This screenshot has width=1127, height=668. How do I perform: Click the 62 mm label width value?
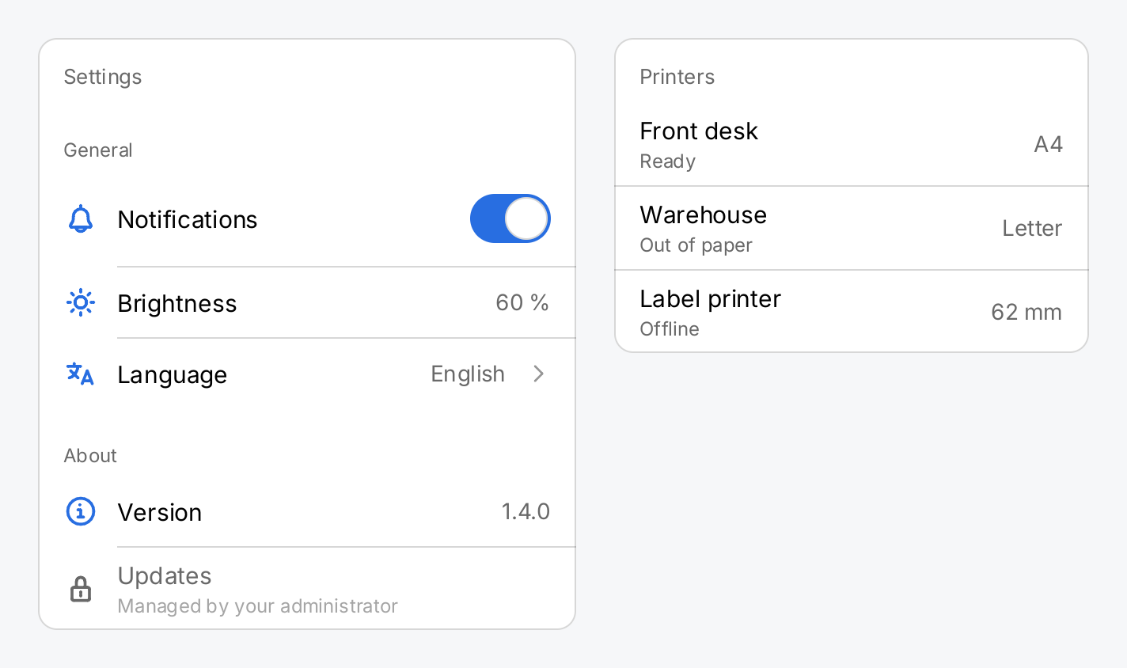tap(1026, 312)
